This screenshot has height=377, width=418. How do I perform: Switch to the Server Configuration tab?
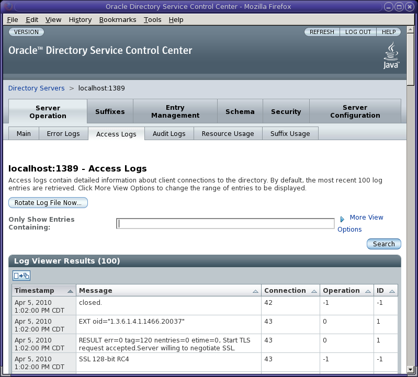point(355,111)
